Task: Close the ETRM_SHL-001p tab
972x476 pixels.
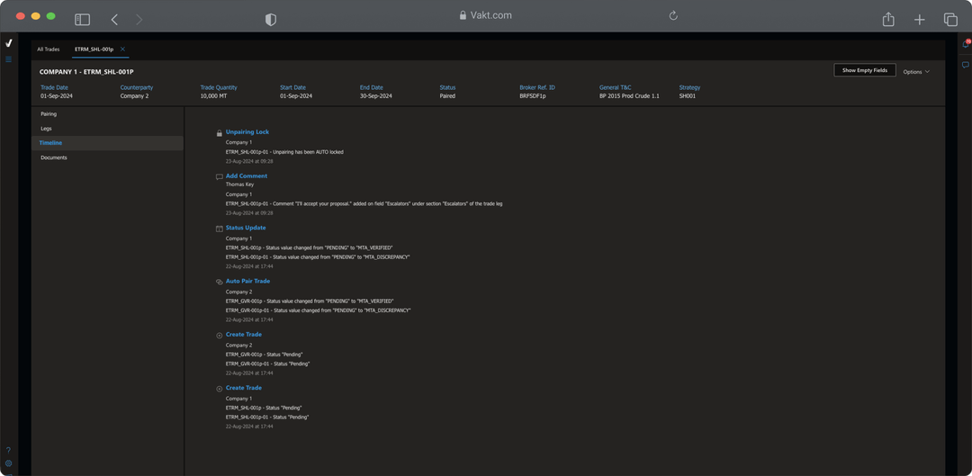Action: [122, 49]
